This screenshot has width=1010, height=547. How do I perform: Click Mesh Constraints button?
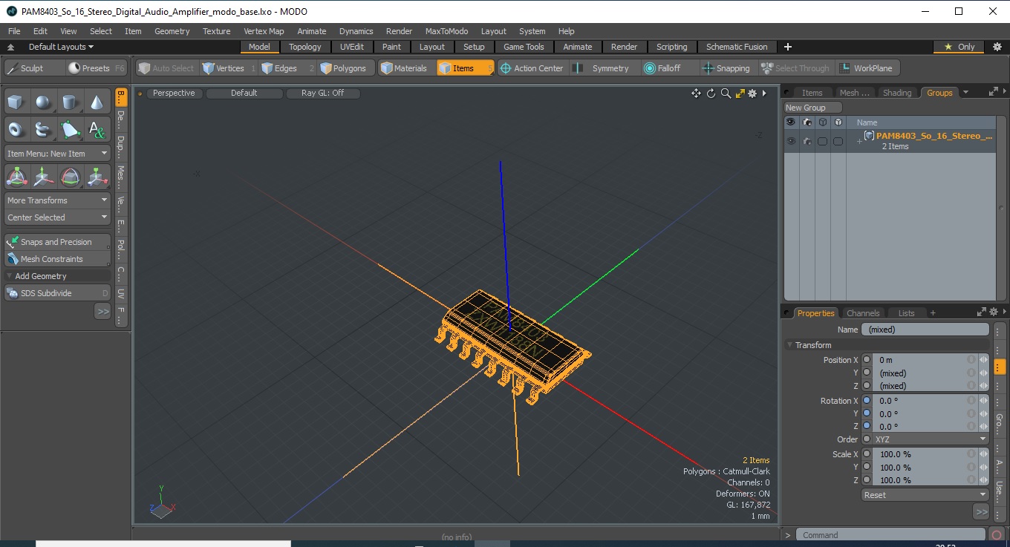pos(57,259)
